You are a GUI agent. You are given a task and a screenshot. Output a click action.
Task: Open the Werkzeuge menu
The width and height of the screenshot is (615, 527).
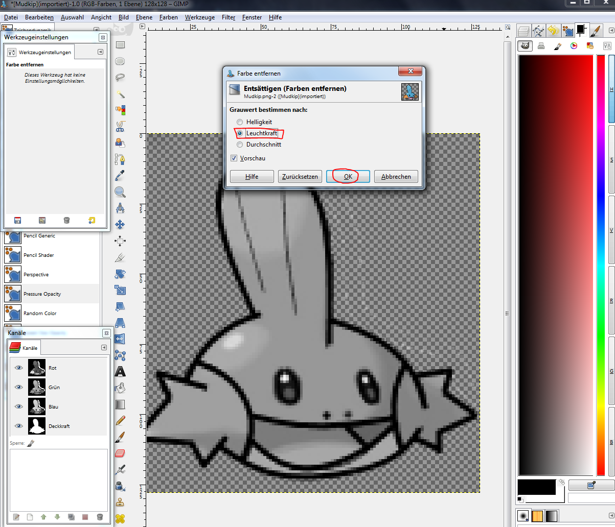[x=200, y=17]
